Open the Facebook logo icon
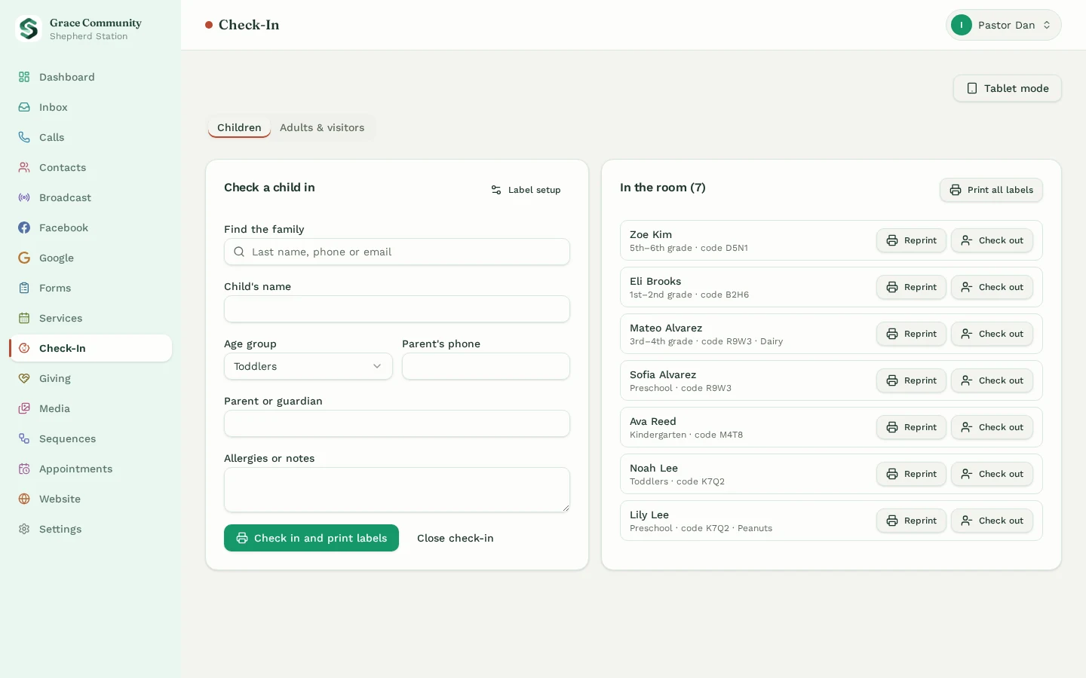The height and width of the screenshot is (678, 1086). [x=24, y=228]
